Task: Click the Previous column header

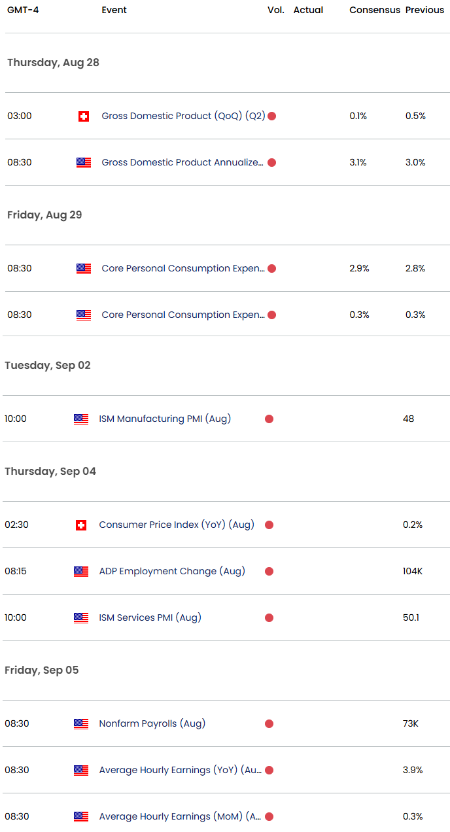Action: (424, 10)
